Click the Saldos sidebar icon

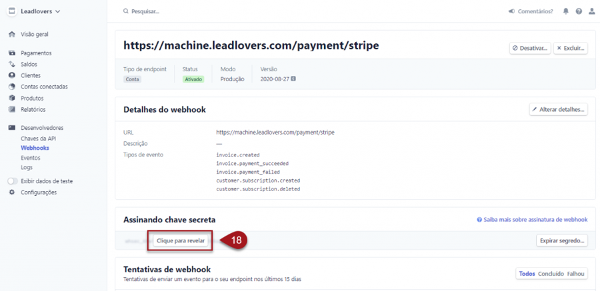tap(12, 64)
